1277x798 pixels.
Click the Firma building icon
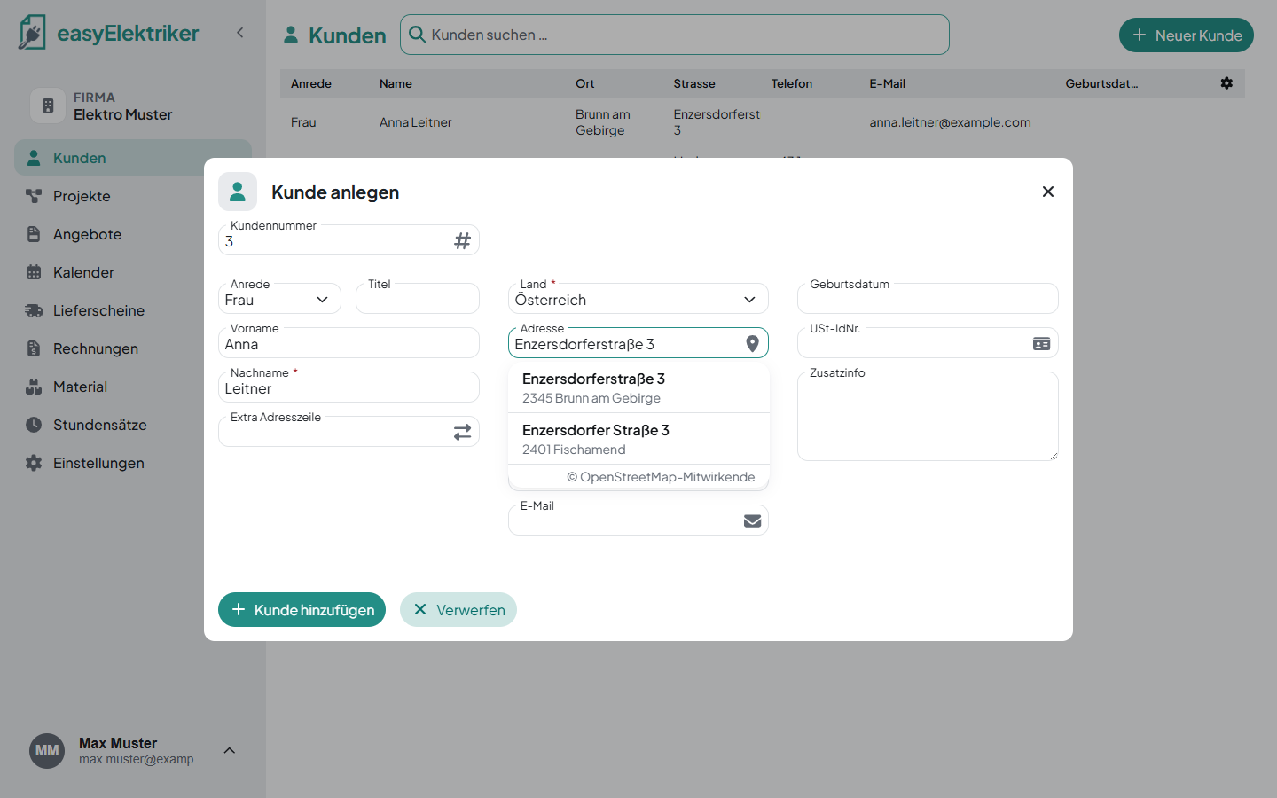point(48,106)
